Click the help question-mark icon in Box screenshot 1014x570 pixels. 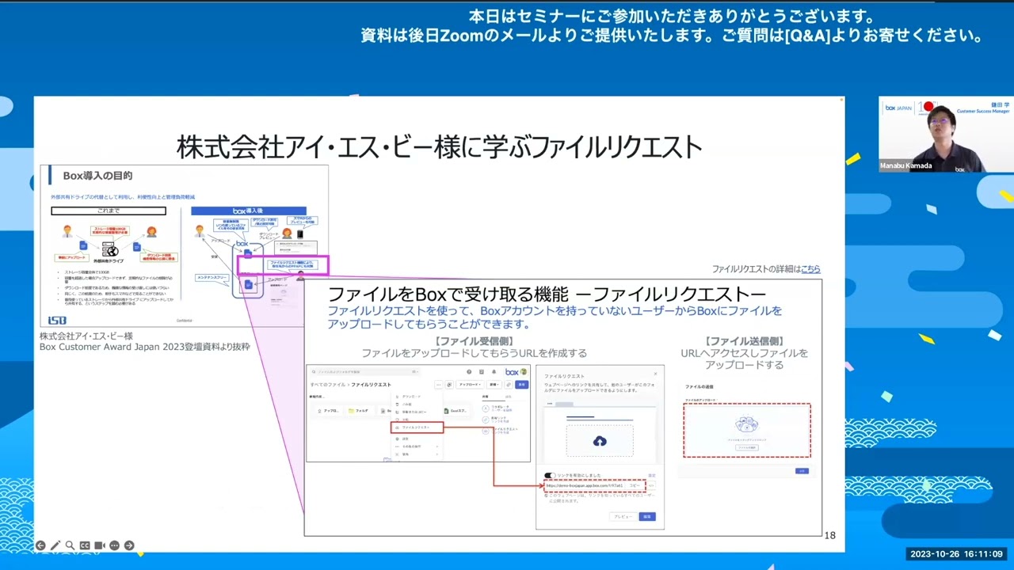469,372
